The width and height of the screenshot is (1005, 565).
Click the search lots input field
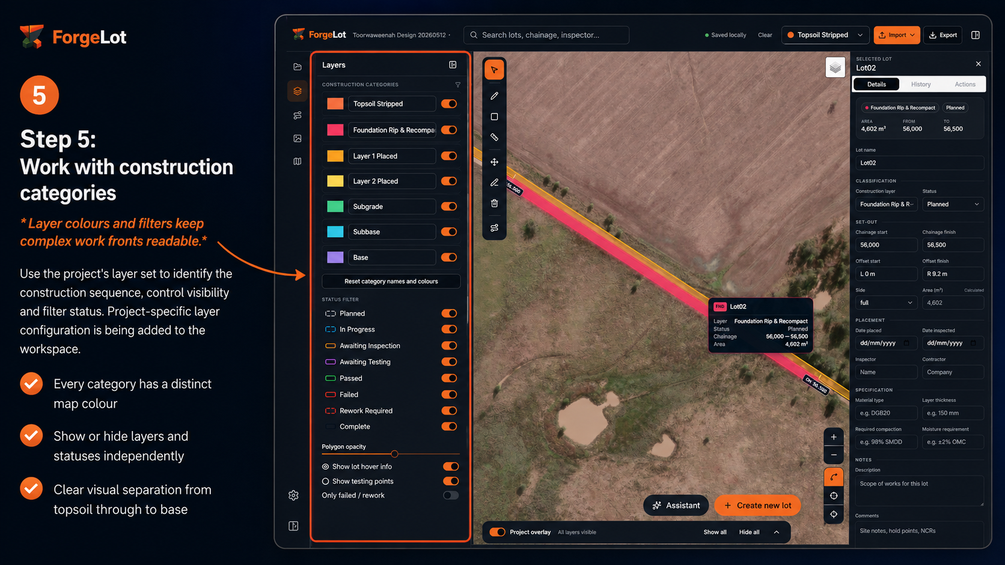546,35
